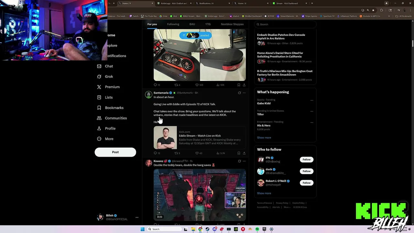
Task: Open Grok actions on Santamaria's post
Action: click(239, 93)
